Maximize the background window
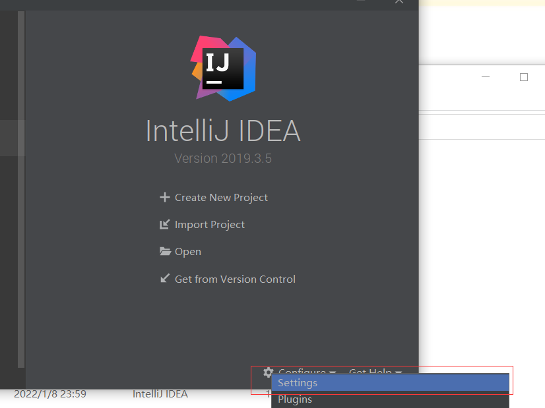The height and width of the screenshot is (408, 545). [x=524, y=77]
